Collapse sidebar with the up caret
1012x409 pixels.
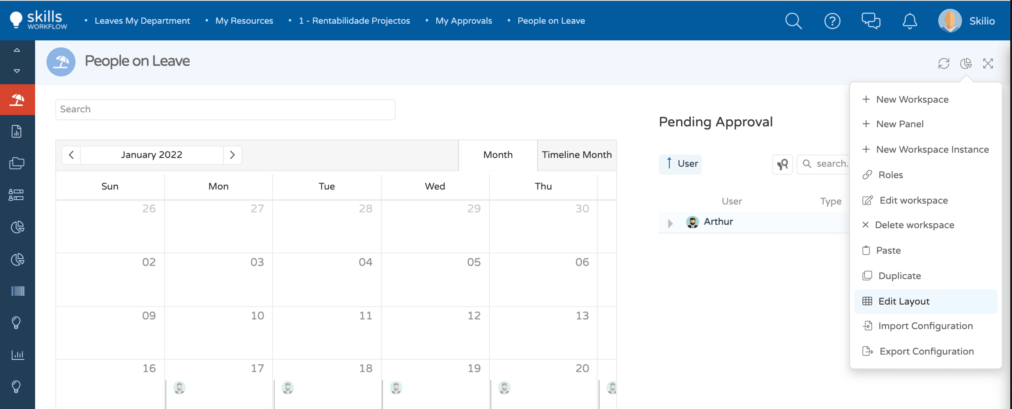17,50
